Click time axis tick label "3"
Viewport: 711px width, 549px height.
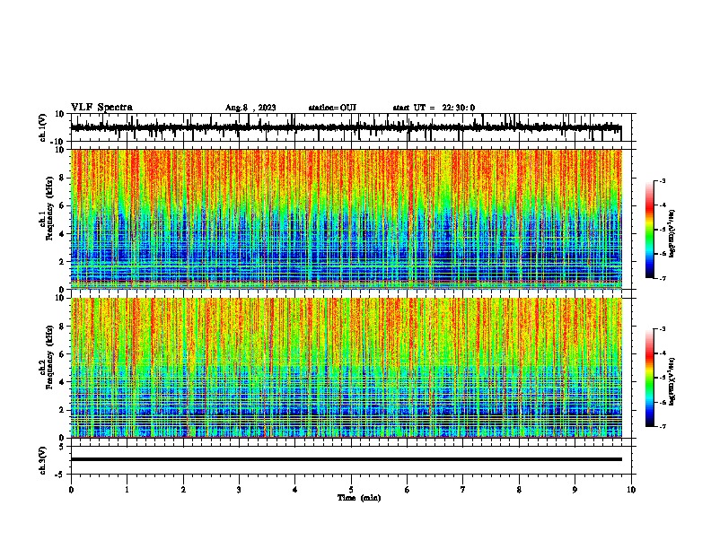[x=239, y=490]
